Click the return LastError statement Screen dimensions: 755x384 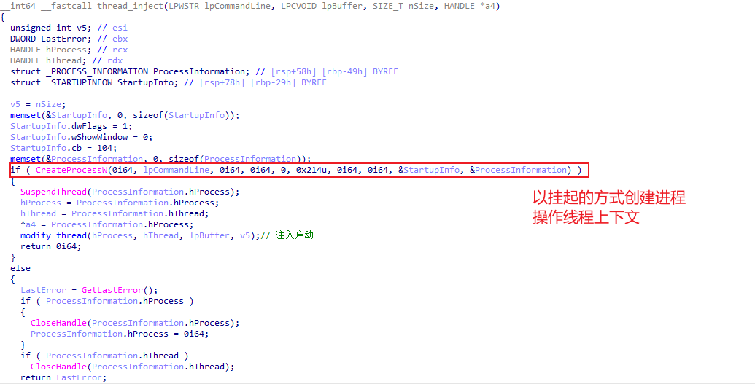(x=63, y=377)
